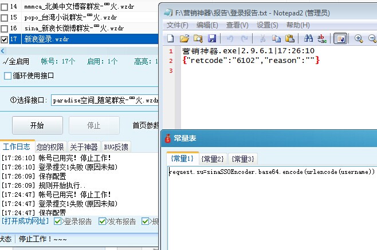Viewport: 377px width, 250px height.
Task: Switch to 您的权限 tab
Action: click(50, 147)
